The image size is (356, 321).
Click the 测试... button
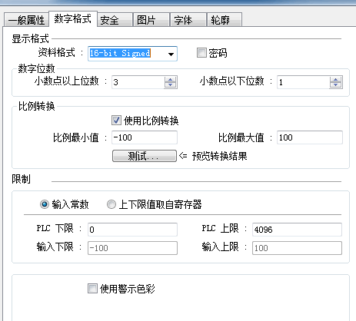[x=145, y=156]
